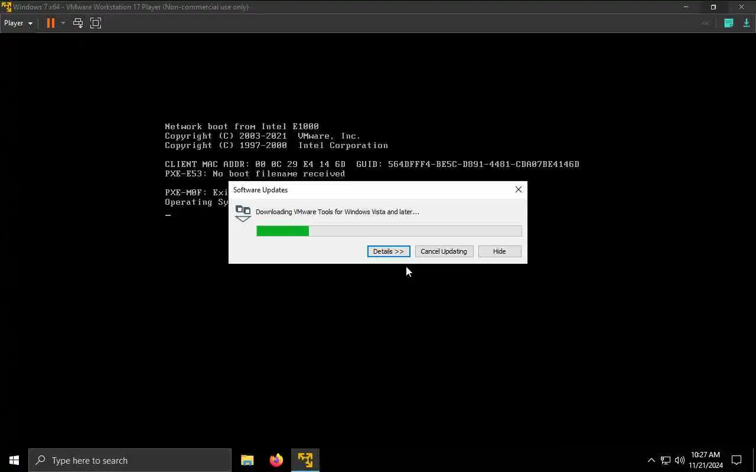Open the notification center icon

point(737,460)
